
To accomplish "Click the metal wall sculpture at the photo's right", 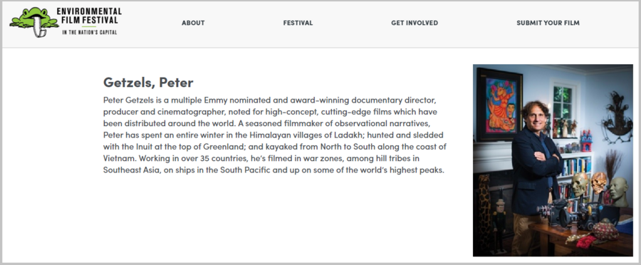I will (x=617, y=117).
